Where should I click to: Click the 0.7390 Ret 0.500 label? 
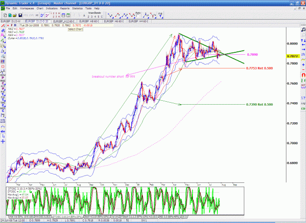point(259,105)
